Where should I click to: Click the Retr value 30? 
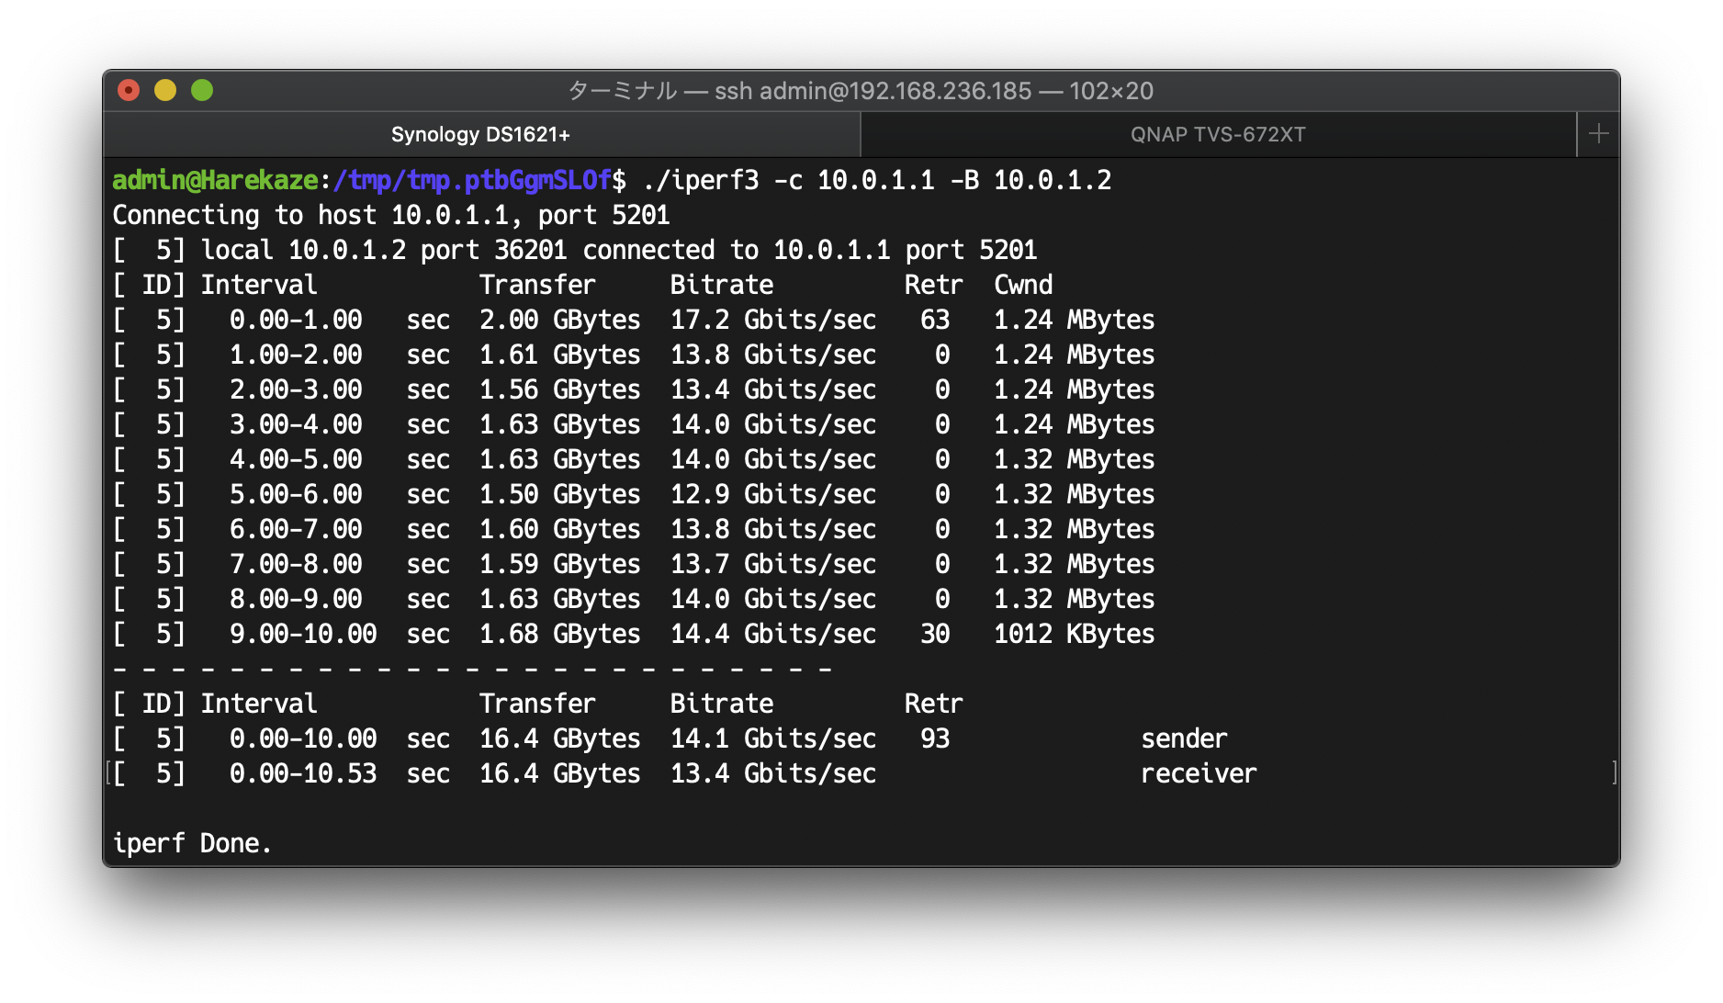click(x=935, y=634)
